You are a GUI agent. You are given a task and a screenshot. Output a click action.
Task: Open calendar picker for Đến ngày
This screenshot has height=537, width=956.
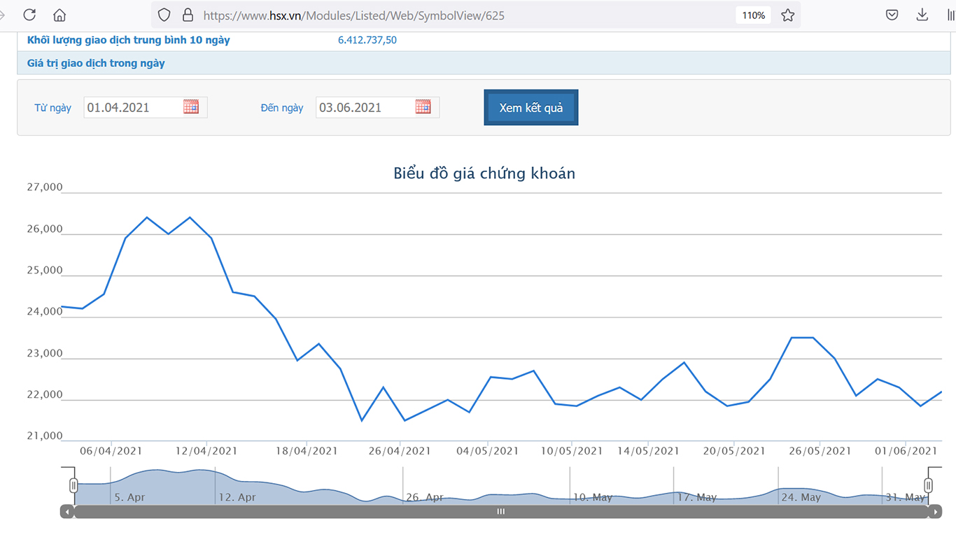(x=423, y=107)
